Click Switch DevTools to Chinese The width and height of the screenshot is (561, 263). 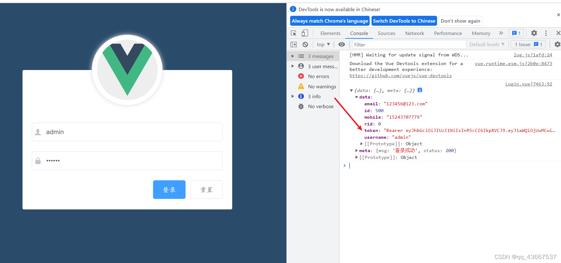(404, 21)
